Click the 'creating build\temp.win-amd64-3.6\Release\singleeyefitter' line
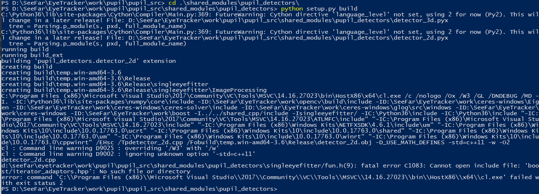 point(105,84)
